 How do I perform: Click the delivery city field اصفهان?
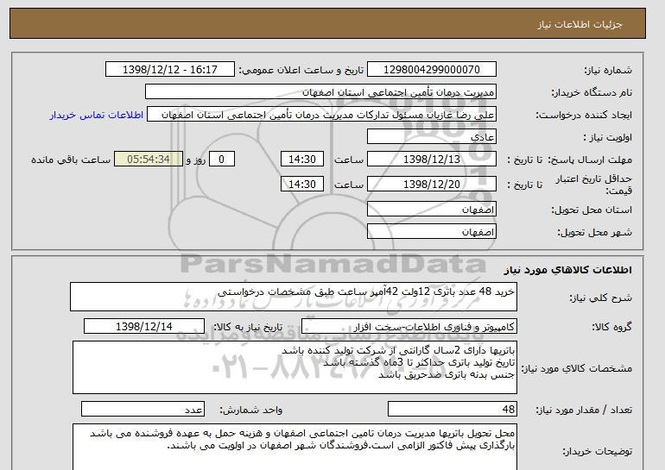[431, 232]
